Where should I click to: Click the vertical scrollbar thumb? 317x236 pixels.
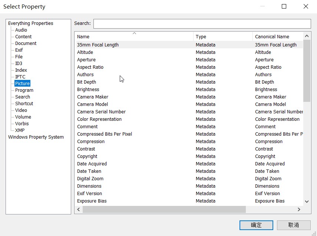point(307,71)
